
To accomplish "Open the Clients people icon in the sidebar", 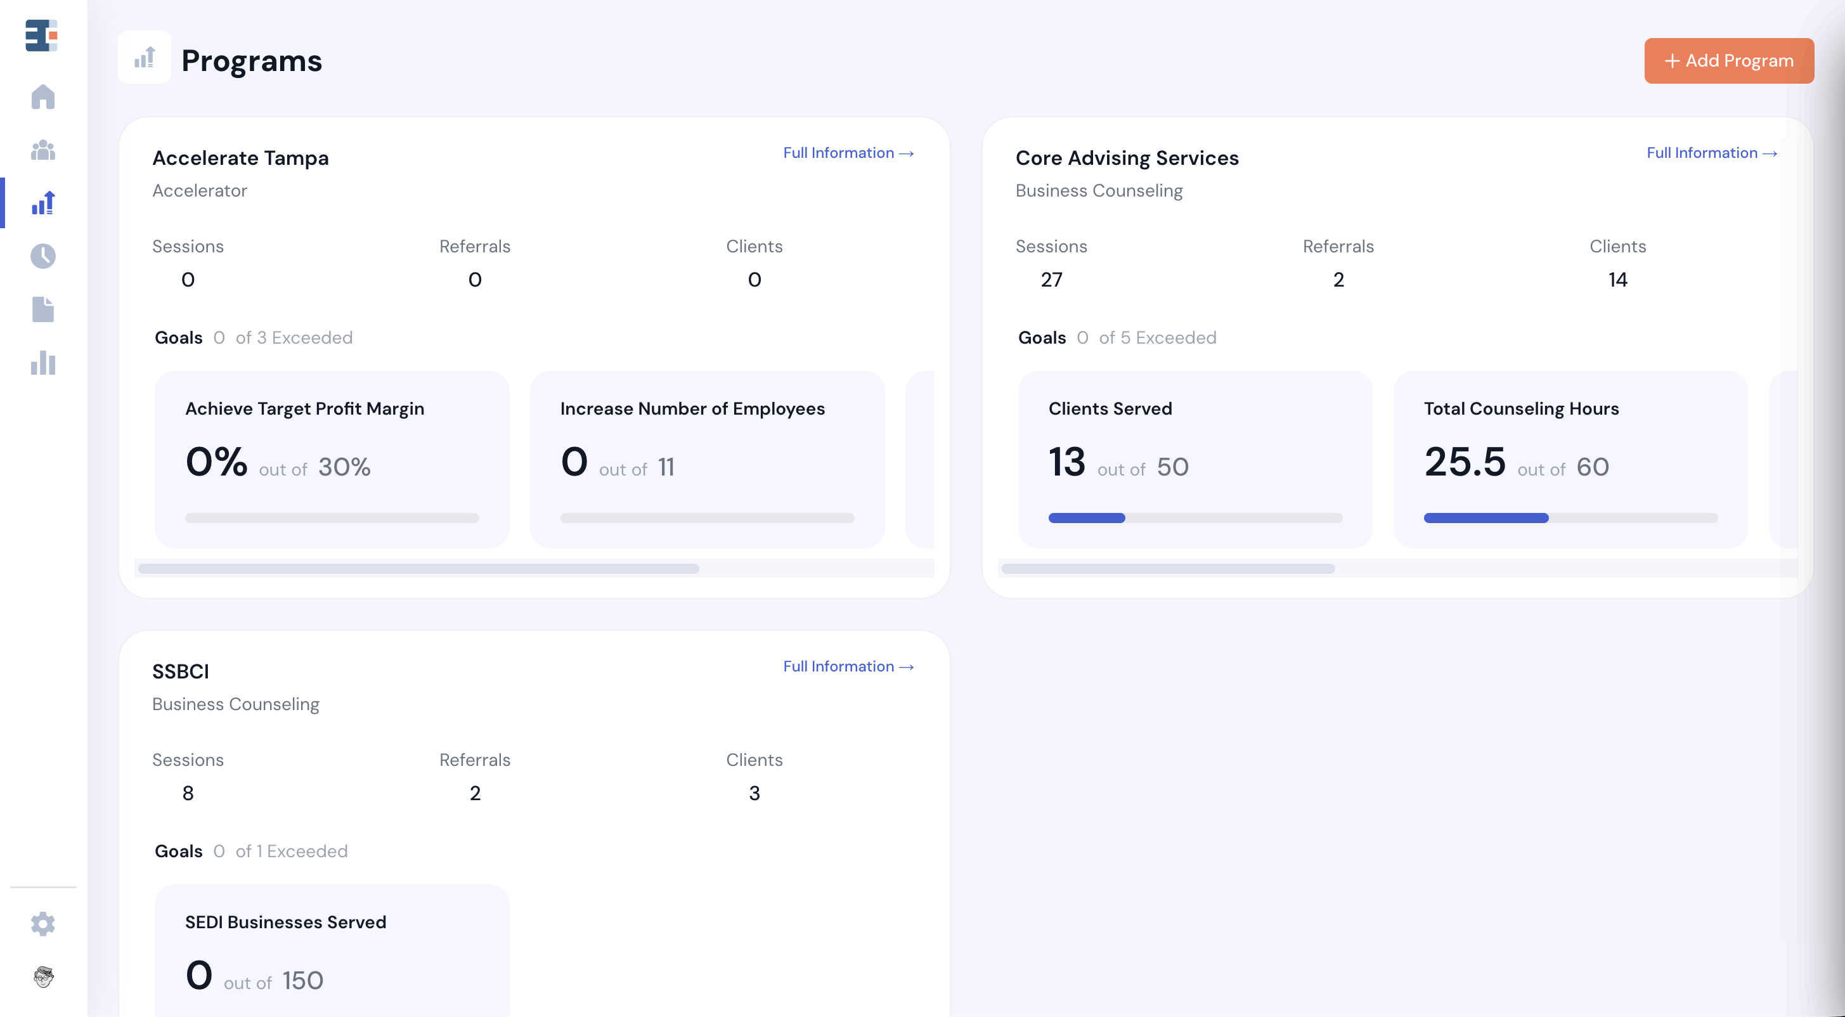I will [x=43, y=150].
